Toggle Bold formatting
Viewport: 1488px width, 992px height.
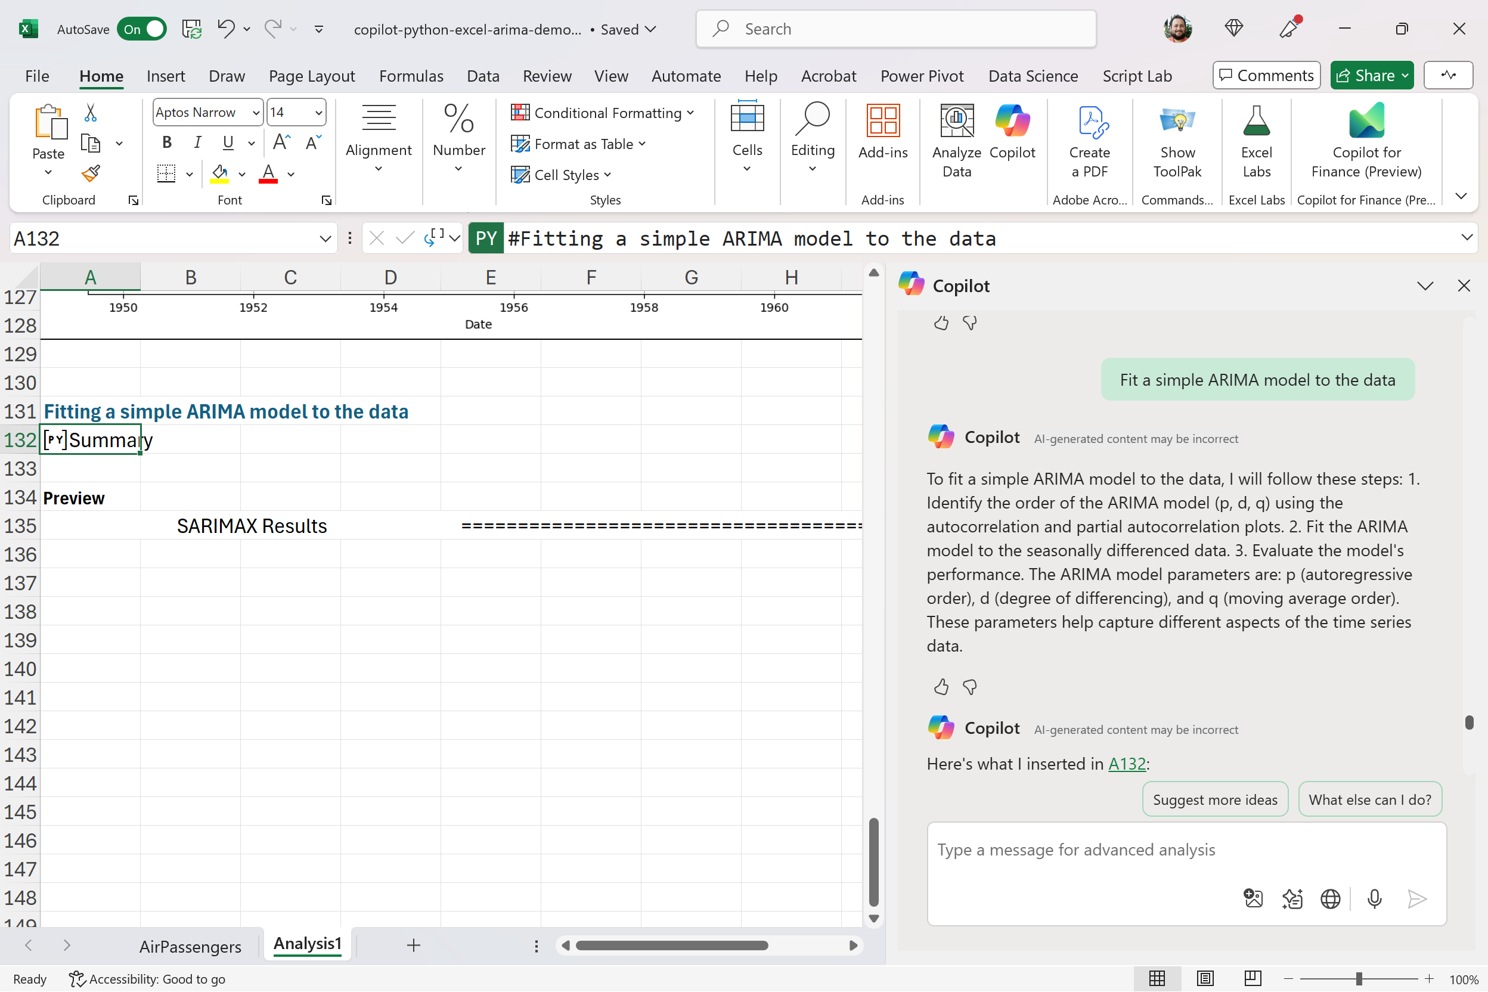[x=167, y=142]
